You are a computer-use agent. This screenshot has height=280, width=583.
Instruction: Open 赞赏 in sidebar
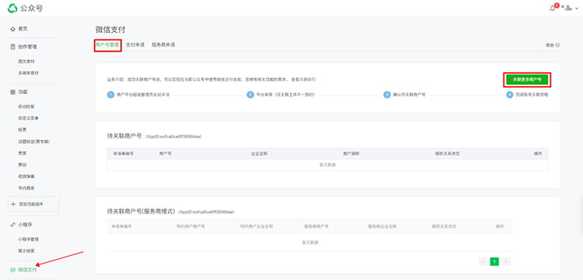pyautogui.click(x=23, y=153)
